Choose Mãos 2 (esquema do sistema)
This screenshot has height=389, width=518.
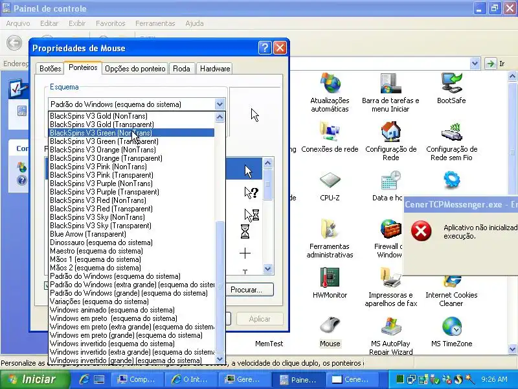[x=131, y=268]
